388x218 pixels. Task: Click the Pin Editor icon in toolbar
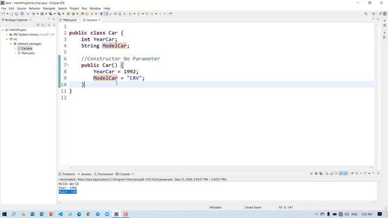click(x=170, y=14)
